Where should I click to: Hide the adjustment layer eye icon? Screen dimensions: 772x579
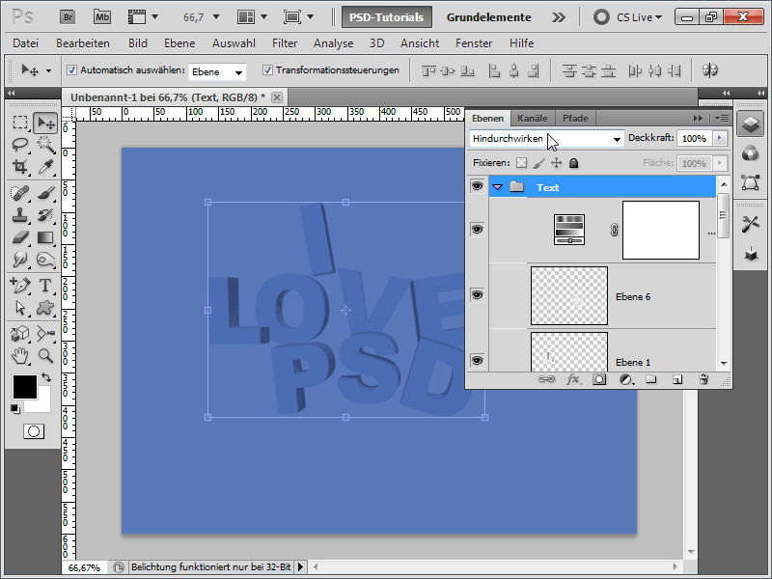point(477,230)
